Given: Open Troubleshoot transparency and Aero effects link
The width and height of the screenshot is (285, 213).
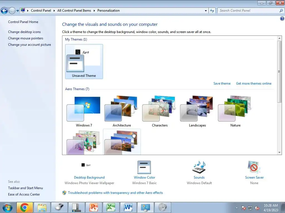Looking at the screenshot, I should point(116,193).
